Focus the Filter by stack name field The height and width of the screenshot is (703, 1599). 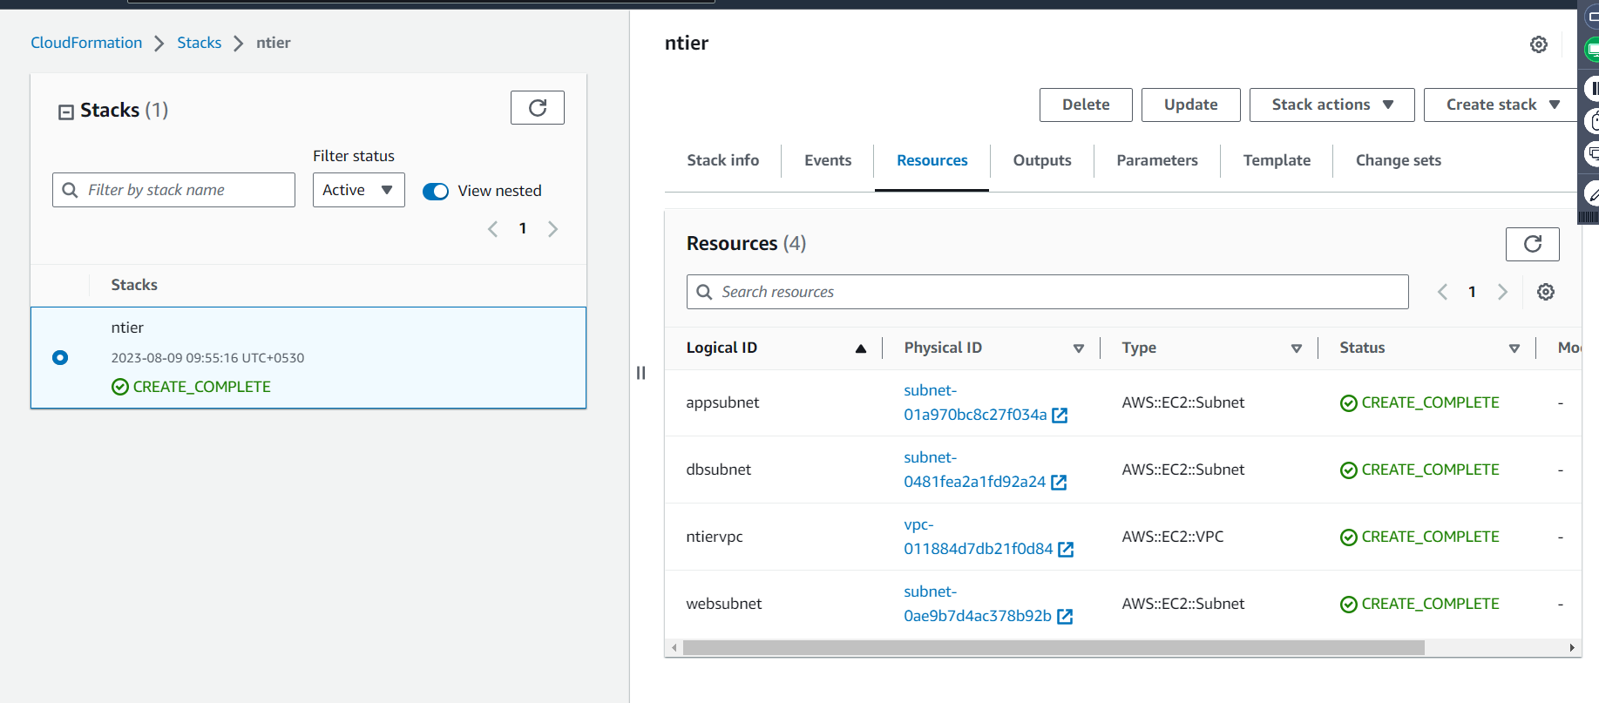(x=173, y=190)
